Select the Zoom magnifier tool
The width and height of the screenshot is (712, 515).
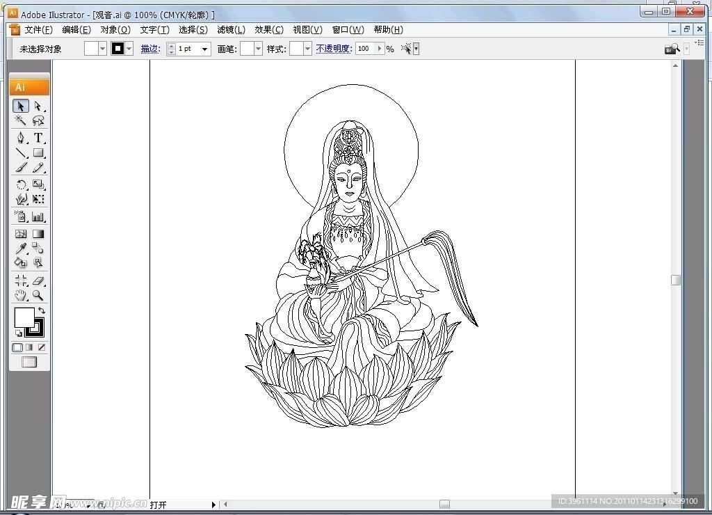(38, 296)
